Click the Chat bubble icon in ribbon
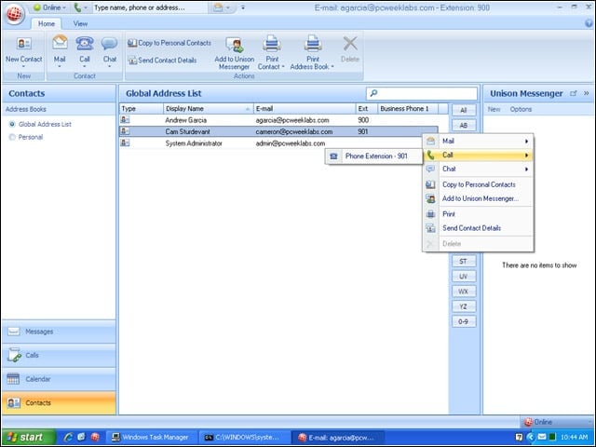 [110, 44]
